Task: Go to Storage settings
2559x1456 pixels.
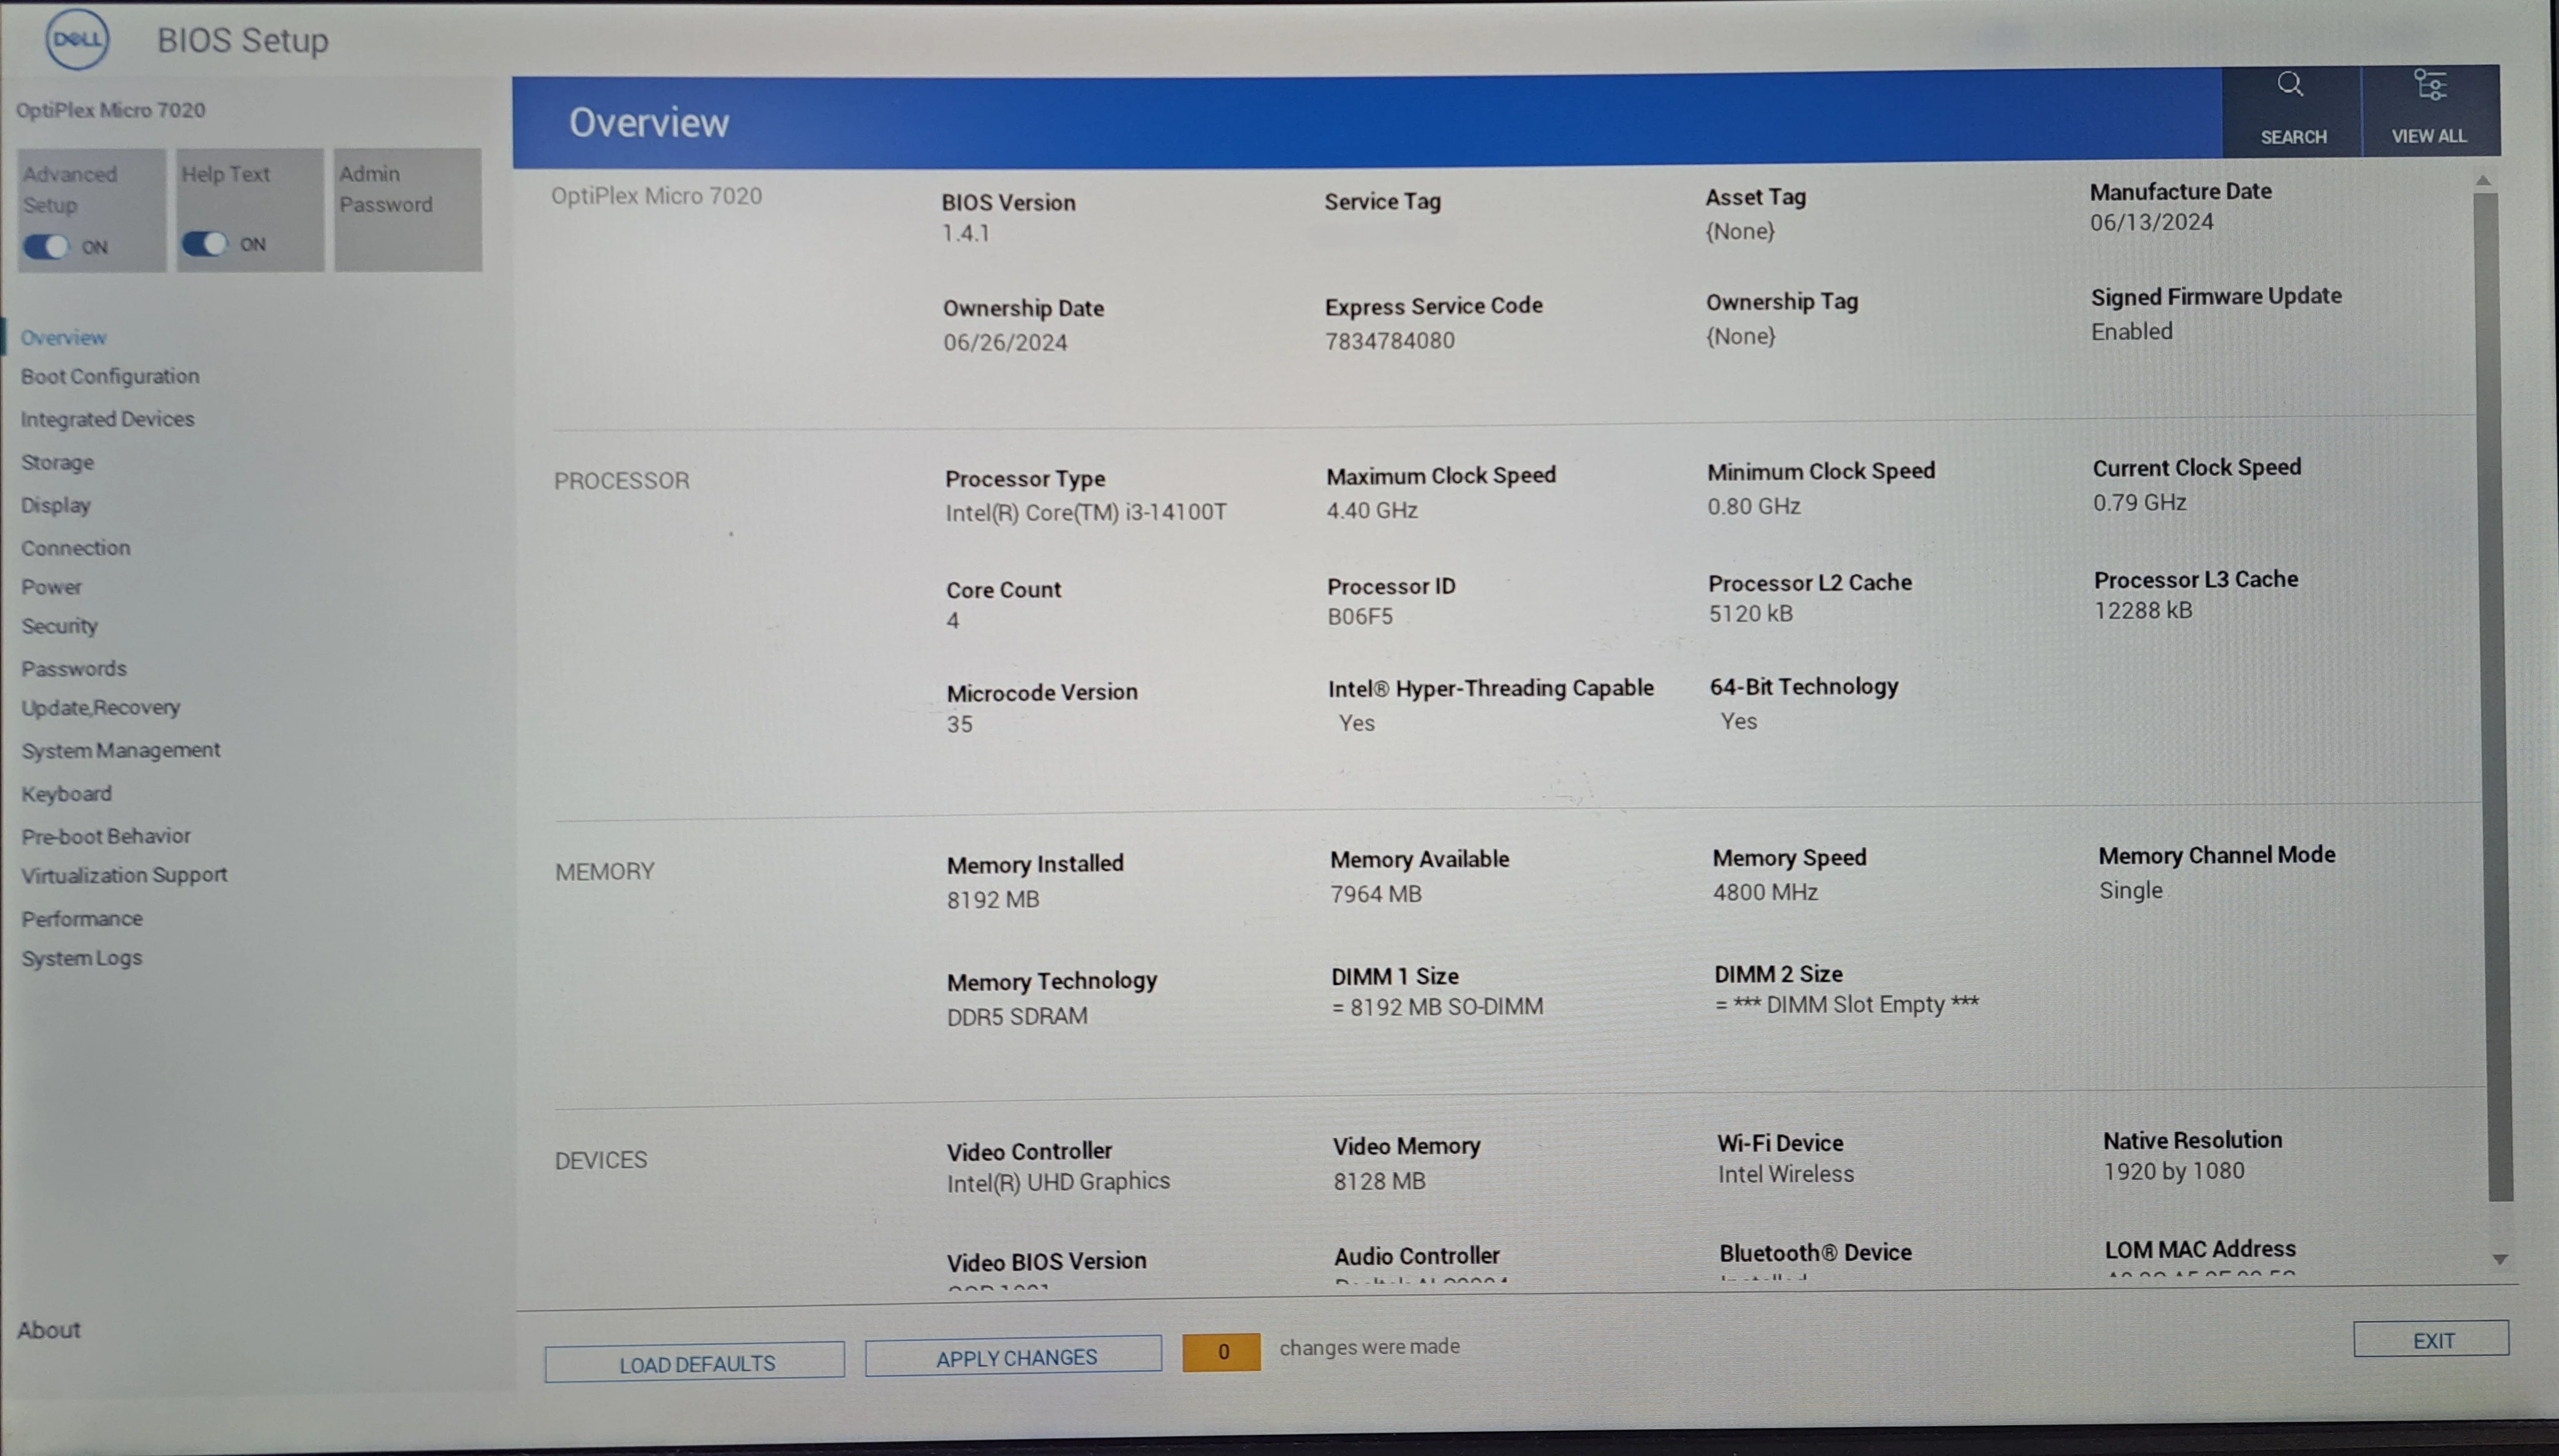Action: (x=57, y=462)
